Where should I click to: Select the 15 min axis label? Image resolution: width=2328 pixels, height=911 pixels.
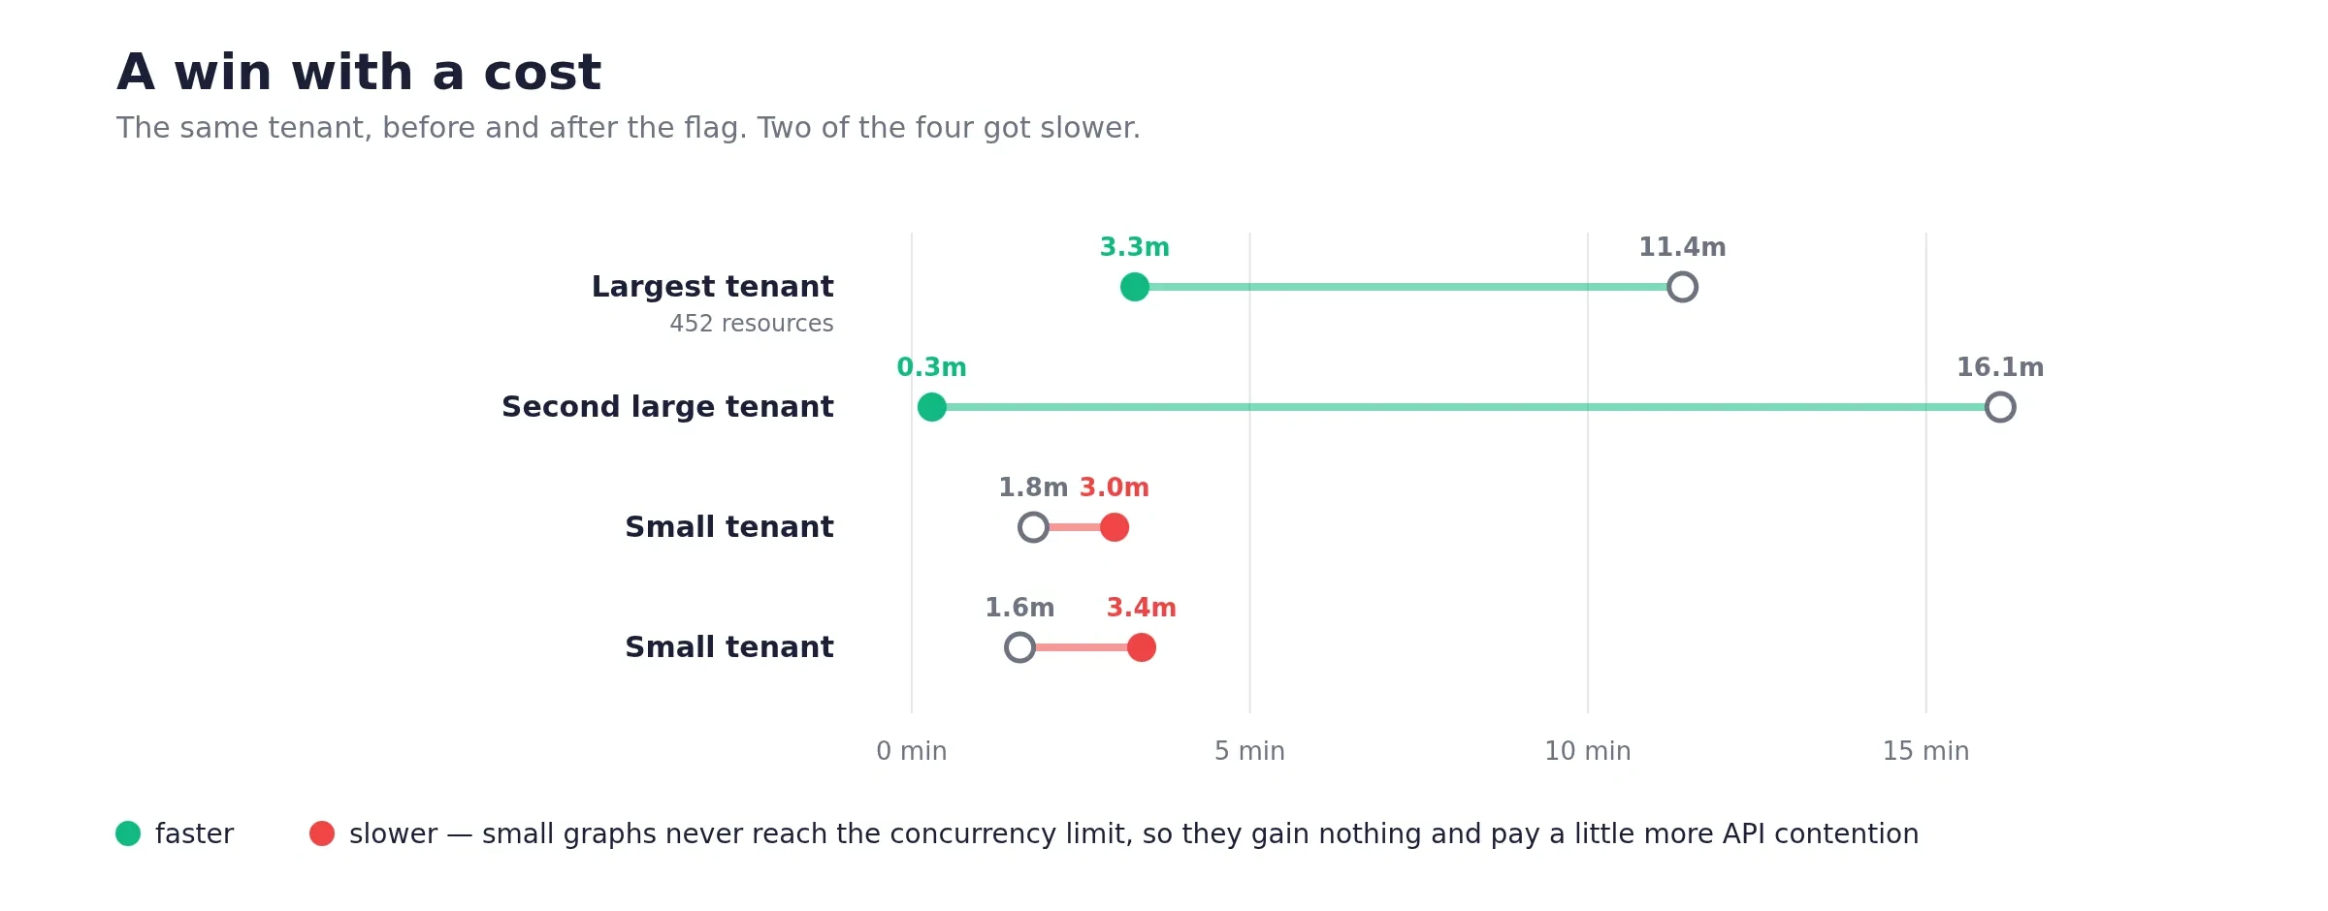tap(1925, 751)
